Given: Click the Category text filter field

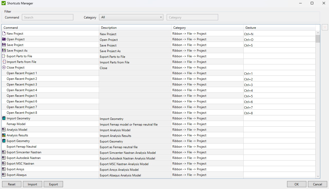Looking at the screenshot, I should pos(192,17).
